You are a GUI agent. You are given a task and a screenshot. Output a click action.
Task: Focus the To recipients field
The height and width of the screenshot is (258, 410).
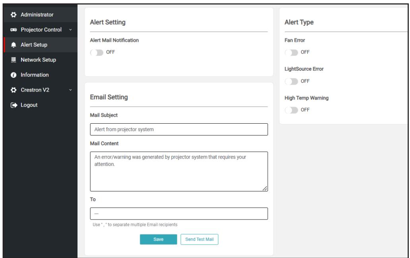[x=179, y=214]
